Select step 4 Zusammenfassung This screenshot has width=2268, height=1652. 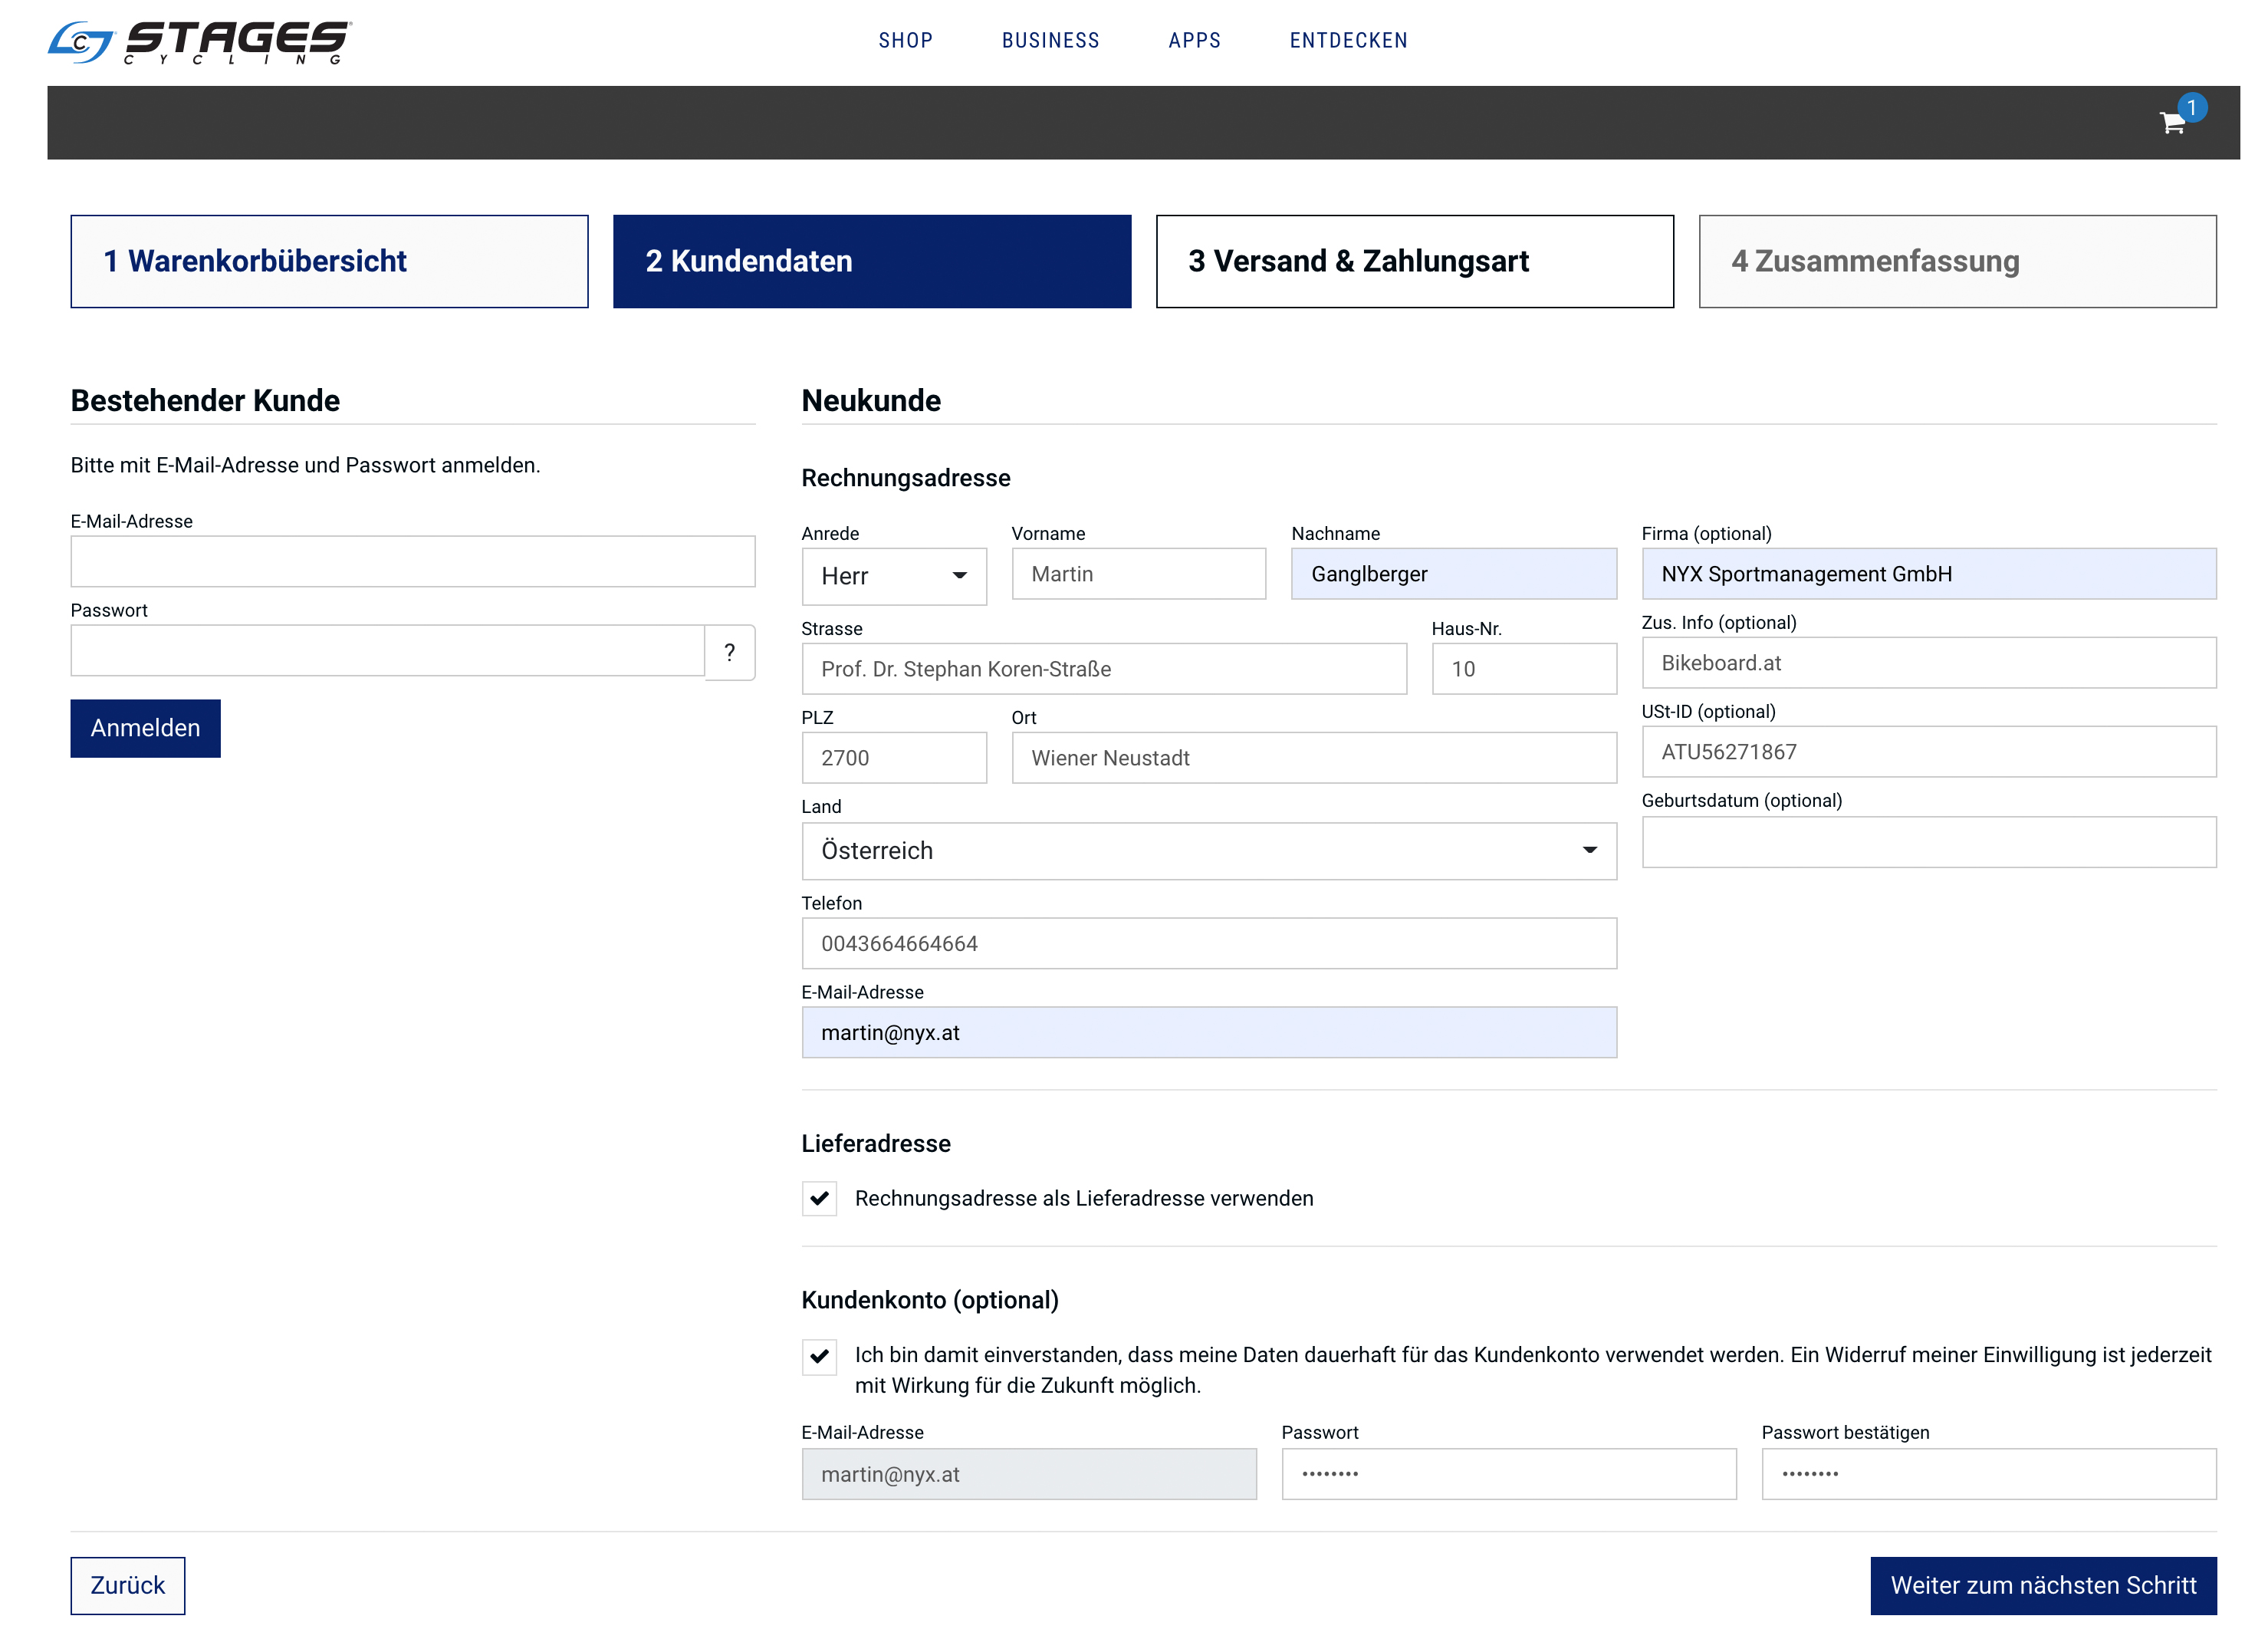click(x=1958, y=261)
